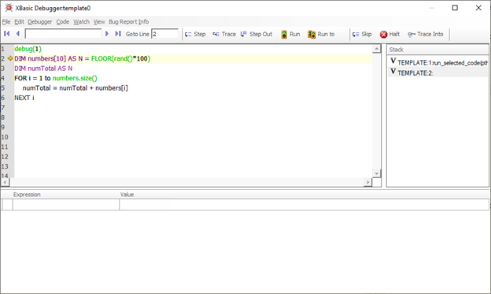Click horizontal scroll right arrow
The image size is (491, 294).
coord(368,182)
